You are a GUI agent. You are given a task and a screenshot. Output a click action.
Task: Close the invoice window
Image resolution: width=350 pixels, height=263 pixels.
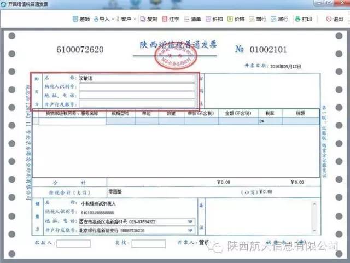coord(342,3)
